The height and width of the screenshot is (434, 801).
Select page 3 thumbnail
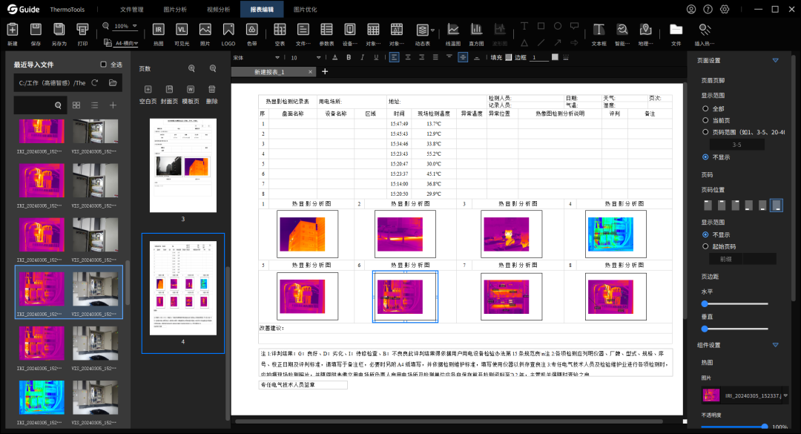[183, 165]
